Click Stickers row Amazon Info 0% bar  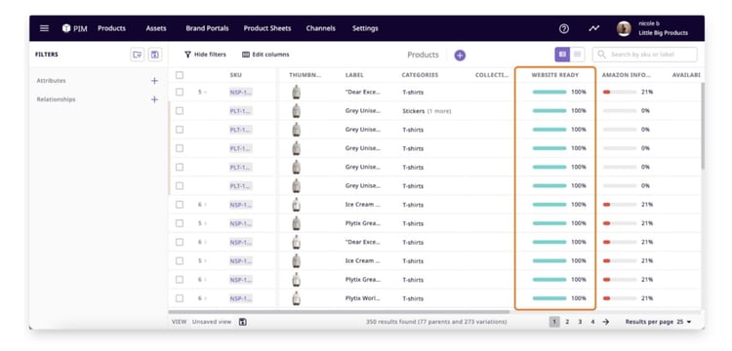[x=620, y=111]
